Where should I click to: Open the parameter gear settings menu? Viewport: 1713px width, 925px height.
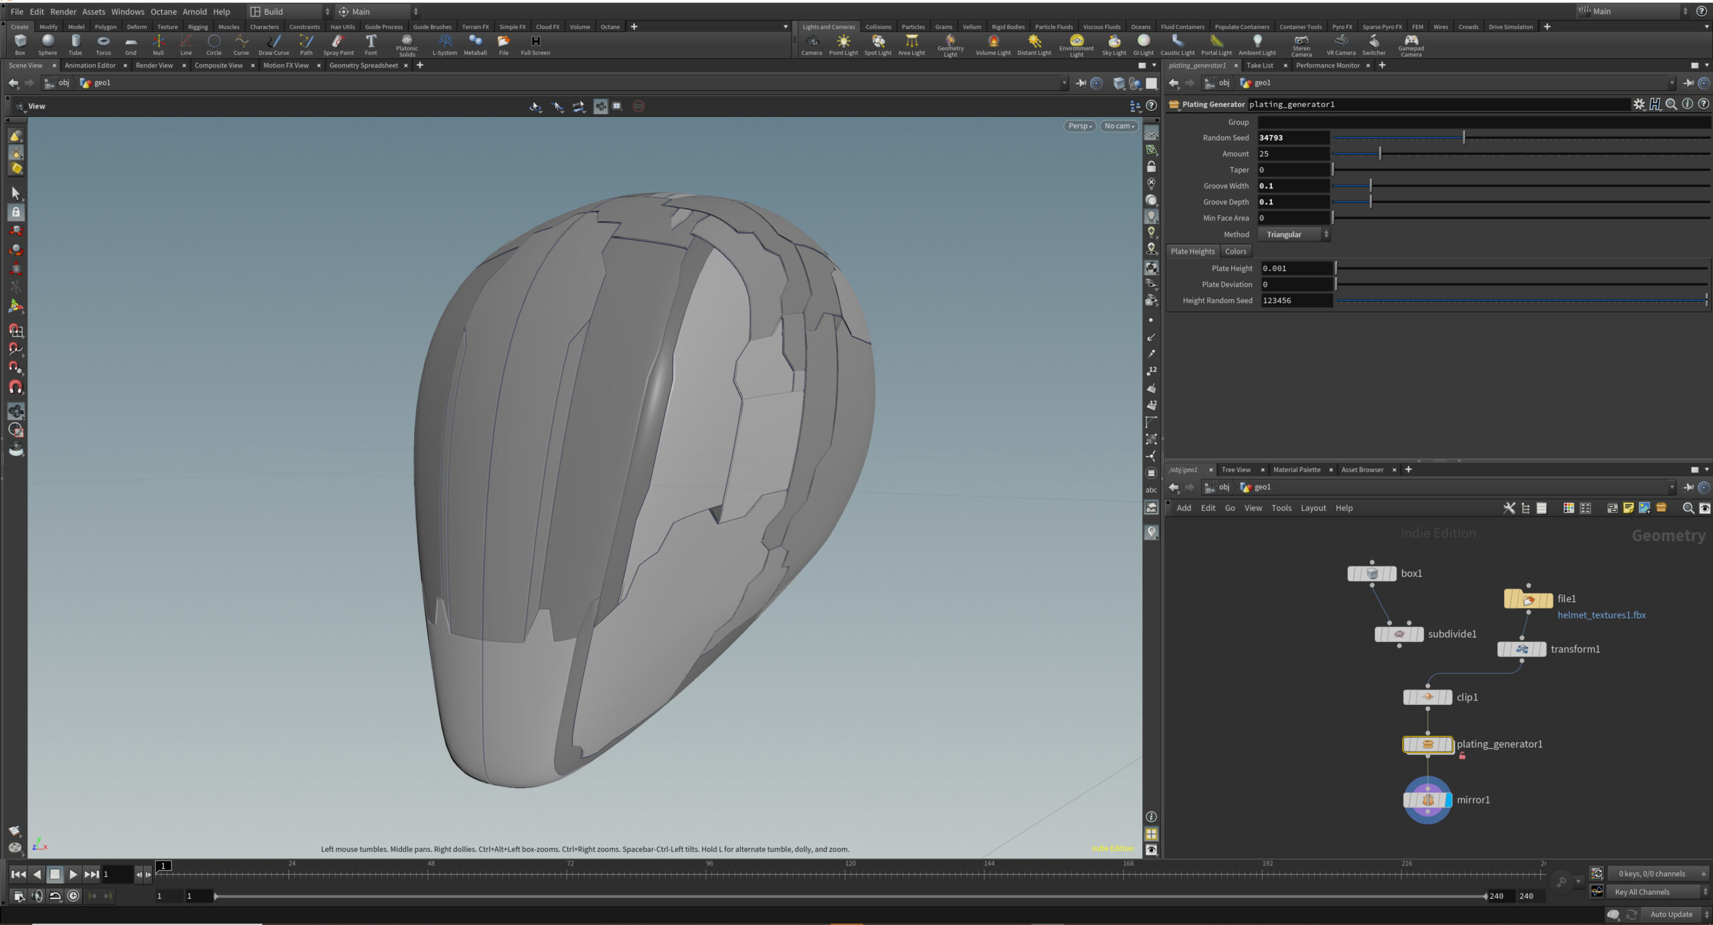(1639, 104)
